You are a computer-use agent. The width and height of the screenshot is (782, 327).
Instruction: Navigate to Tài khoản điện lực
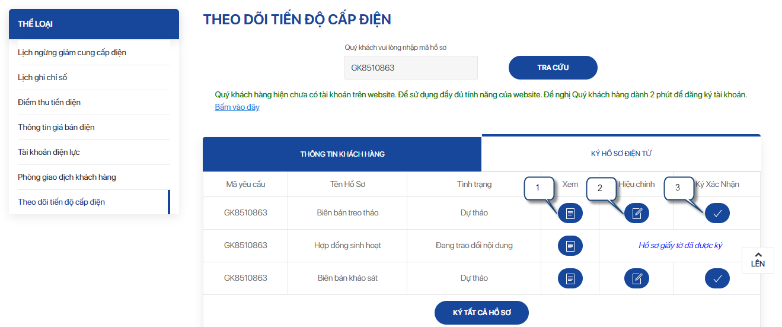[x=49, y=153]
